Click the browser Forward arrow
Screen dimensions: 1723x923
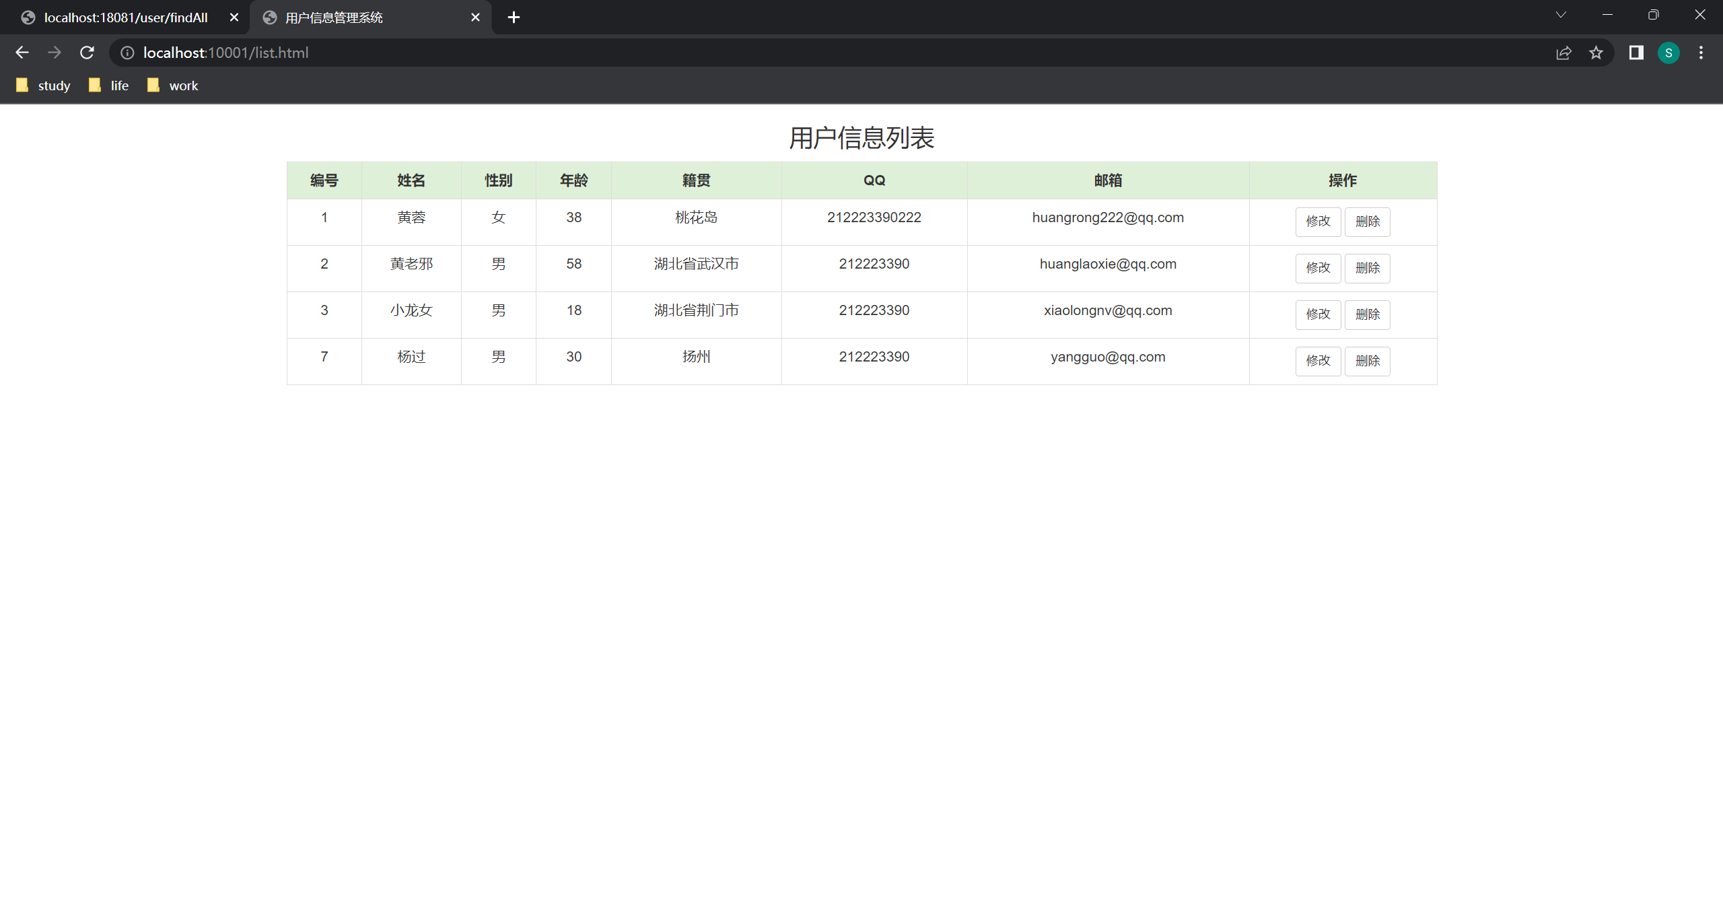(55, 53)
